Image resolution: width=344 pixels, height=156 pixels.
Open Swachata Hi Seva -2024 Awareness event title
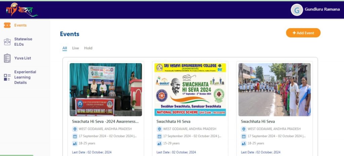tap(105, 121)
